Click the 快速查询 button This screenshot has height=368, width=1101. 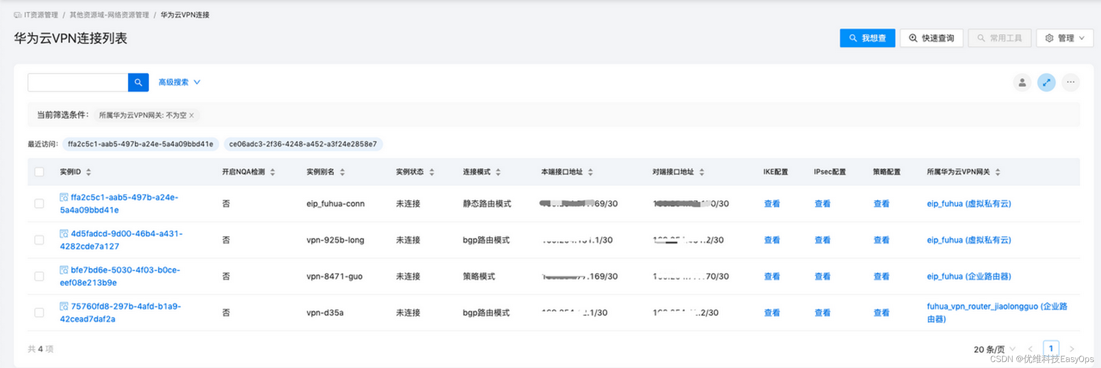coord(932,38)
